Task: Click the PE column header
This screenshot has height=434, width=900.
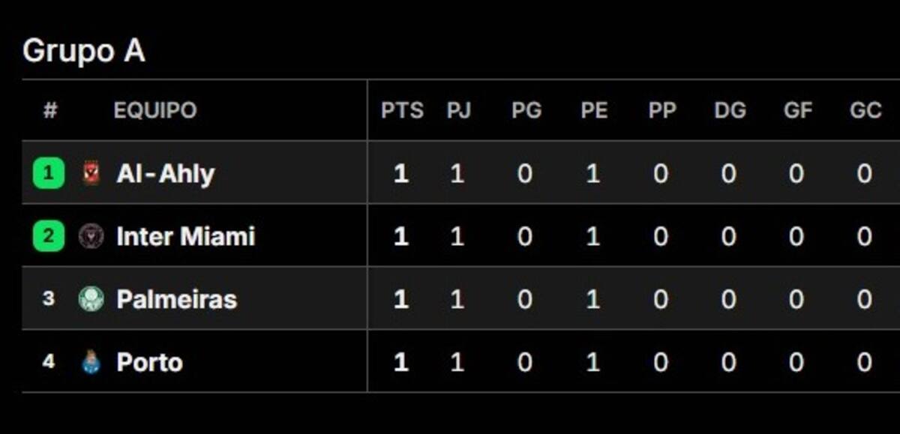Action: (x=594, y=111)
